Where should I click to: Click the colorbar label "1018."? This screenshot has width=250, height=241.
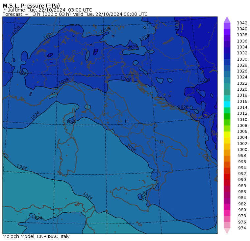tap(243, 95)
